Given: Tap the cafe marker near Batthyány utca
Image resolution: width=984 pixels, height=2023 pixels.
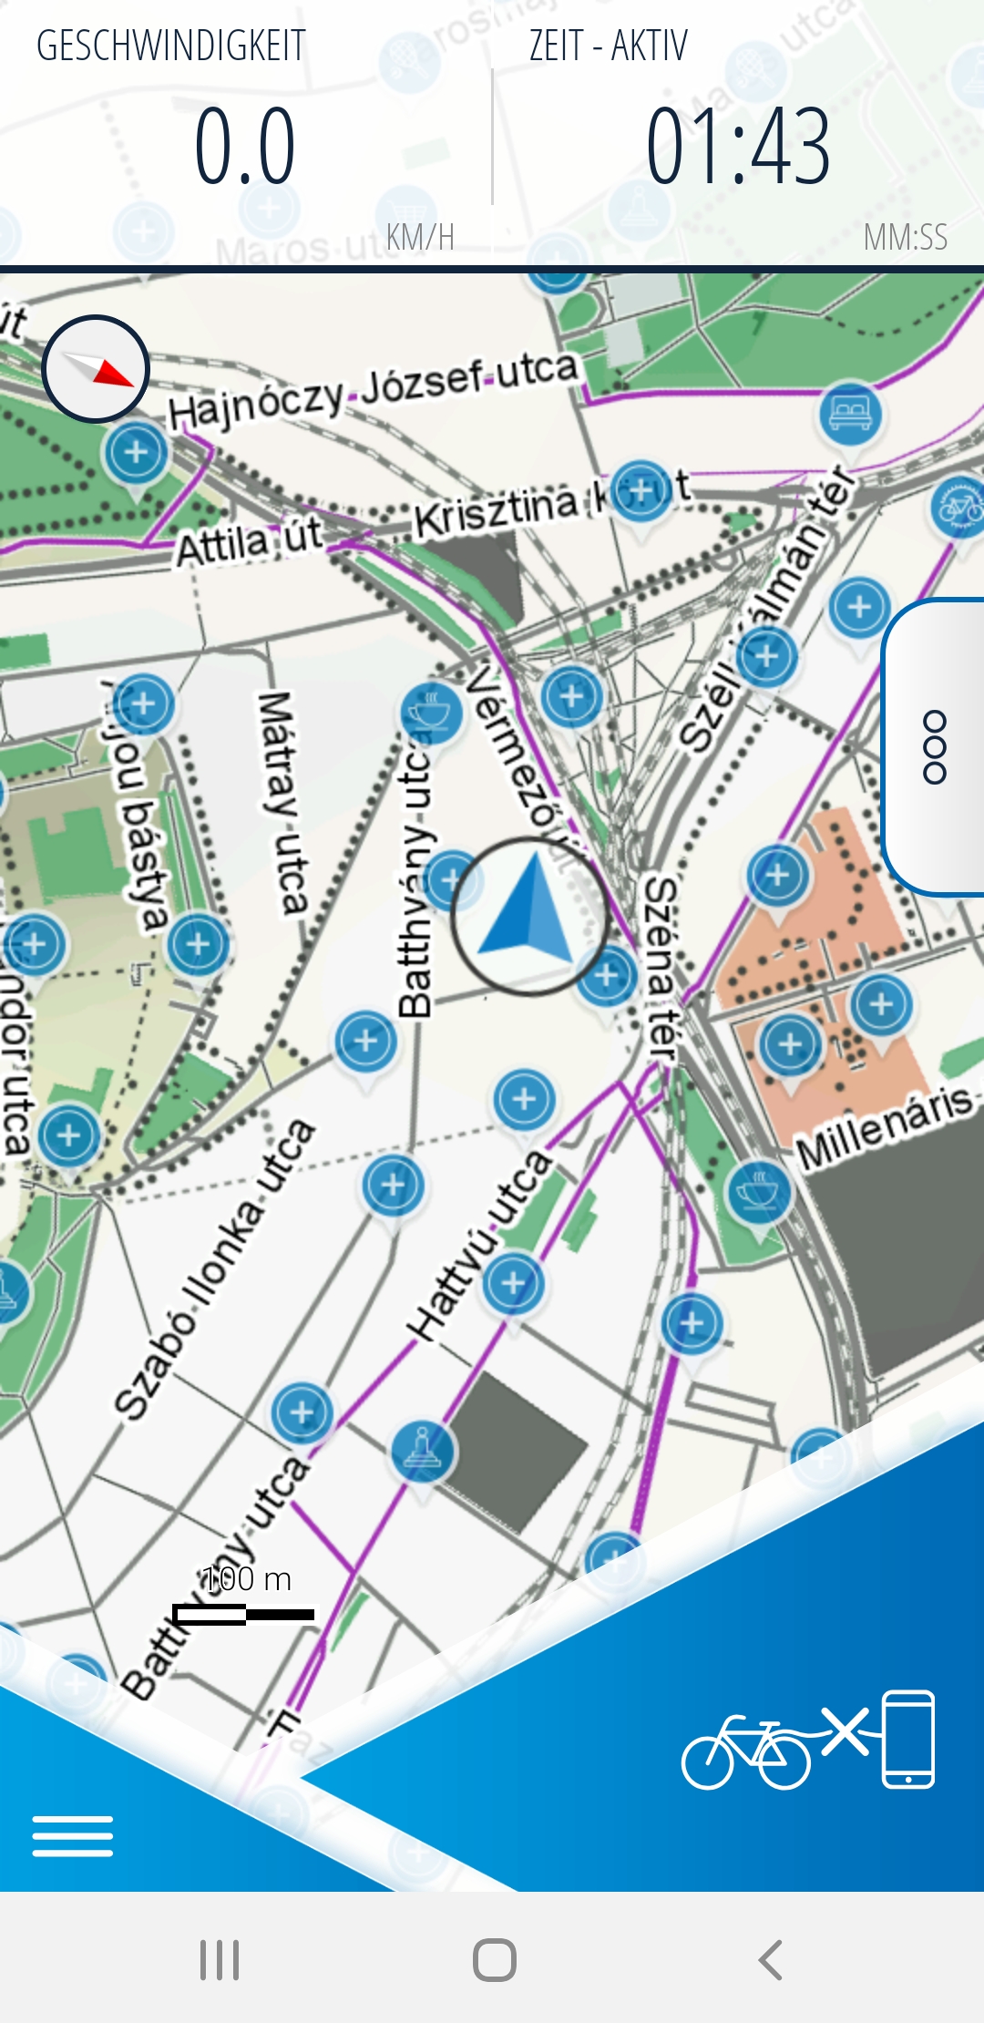Looking at the screenshot, I should (x=431, y=713).
